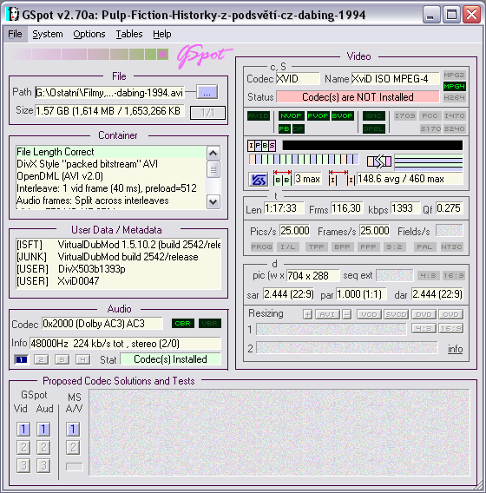
Task: Click the NTSC indicator
Action: tap(451, 246)
